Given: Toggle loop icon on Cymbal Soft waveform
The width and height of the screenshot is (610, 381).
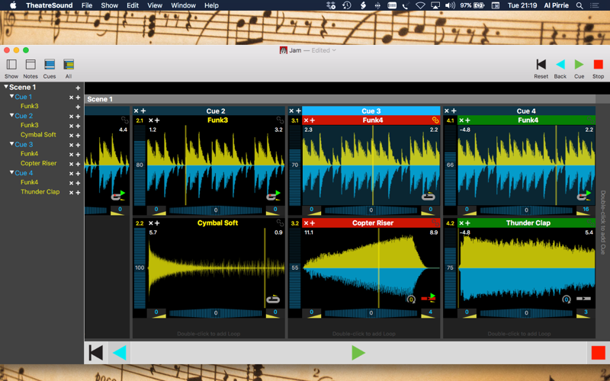Looking at the screenshot, I should 273,299.
